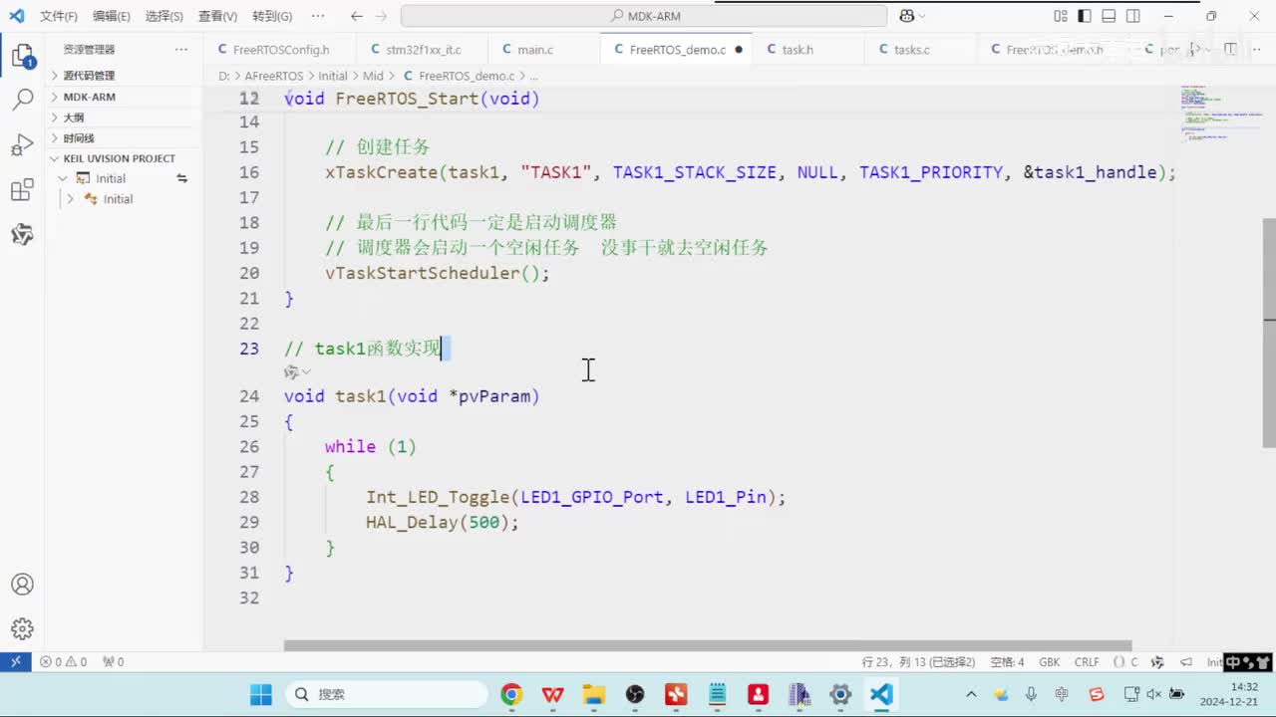
Task: Change file encoding GBK
Action: click(x=1050, y=661)
